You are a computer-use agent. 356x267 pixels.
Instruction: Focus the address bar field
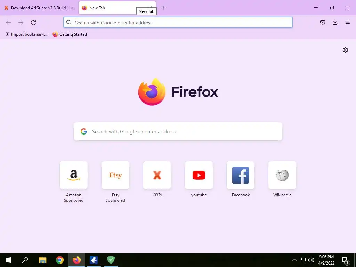point(178,22)
